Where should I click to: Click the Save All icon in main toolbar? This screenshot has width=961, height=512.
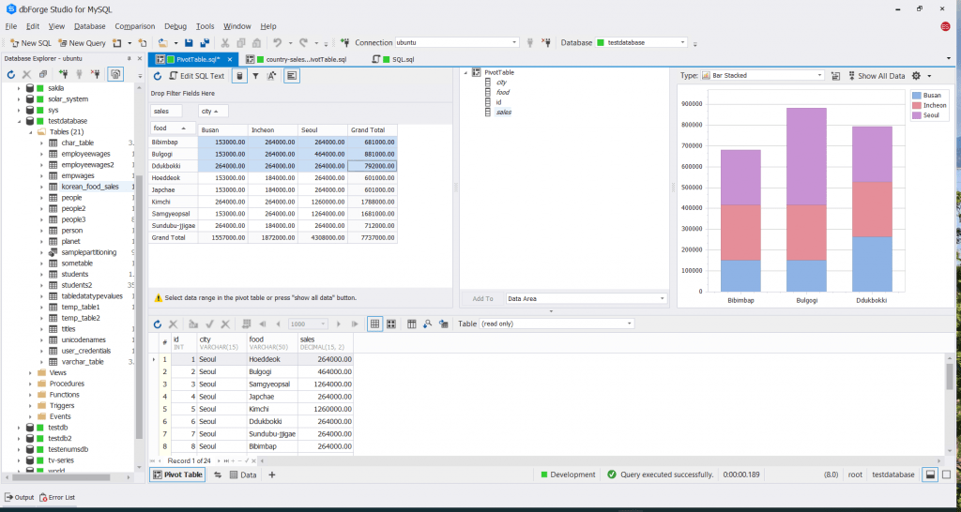(204, 43)
